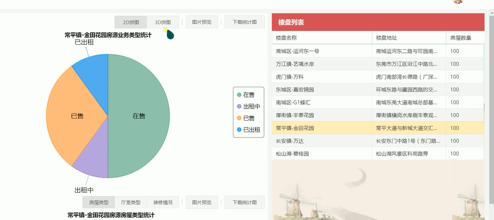Select the 厚街镇-丰泰花园 row
The image size is (494, 220).
point(378,115)
